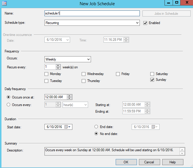The image size is (193, 168).
Task: Open Help for the job schedule
Action: click(x=173, y=162)
